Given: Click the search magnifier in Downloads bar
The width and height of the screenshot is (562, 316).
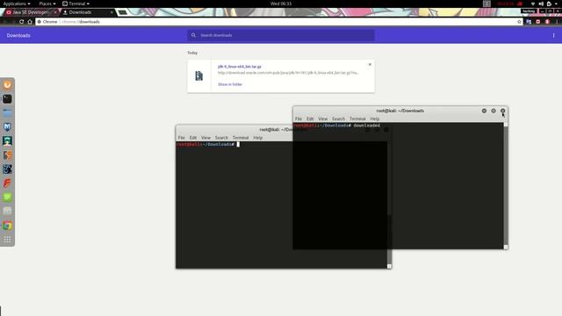Looking at the screenshot, I should coord(193,35).
